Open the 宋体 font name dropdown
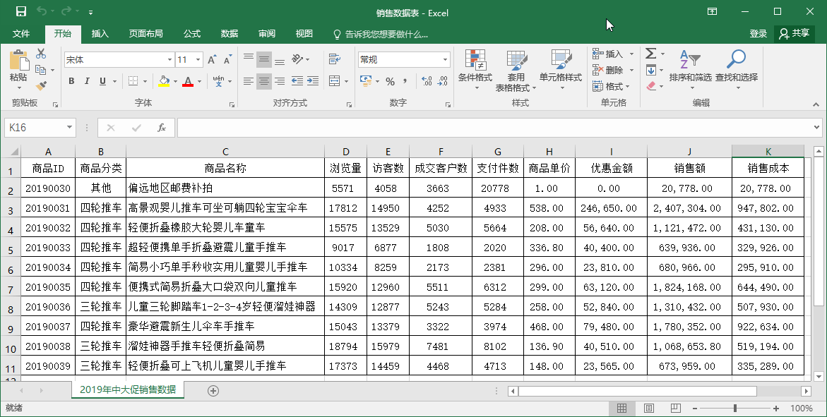 [168, 59]
